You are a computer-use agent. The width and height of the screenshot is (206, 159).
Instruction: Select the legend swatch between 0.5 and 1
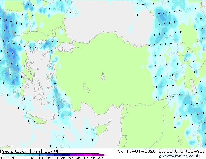(x=13, y=155)
